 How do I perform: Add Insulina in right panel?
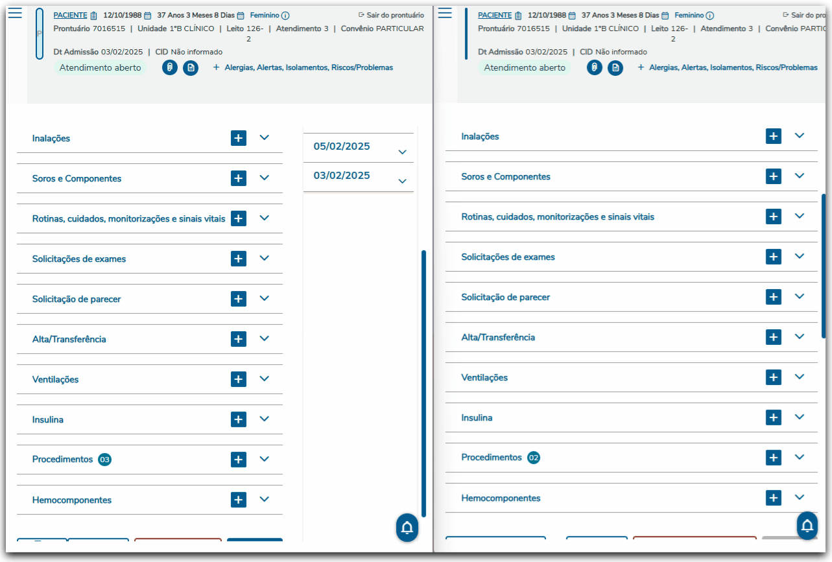774,417
